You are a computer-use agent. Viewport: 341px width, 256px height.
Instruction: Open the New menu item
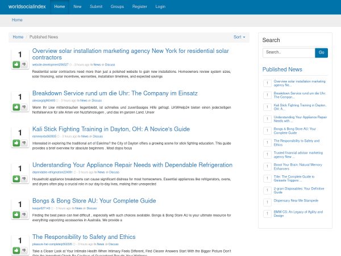[77, 7]
